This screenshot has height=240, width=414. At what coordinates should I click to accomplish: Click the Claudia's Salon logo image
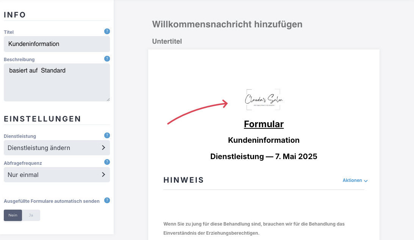point(263,99)
